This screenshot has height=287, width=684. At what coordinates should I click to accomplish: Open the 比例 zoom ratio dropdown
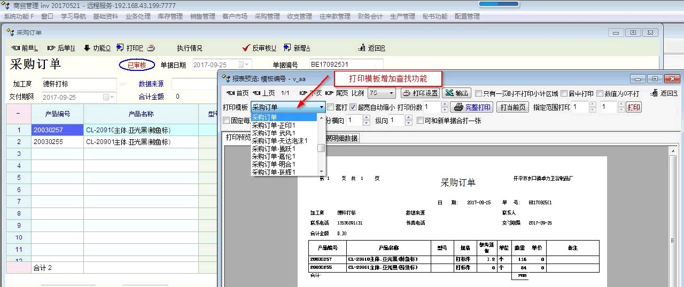click(x=391, y=93)
